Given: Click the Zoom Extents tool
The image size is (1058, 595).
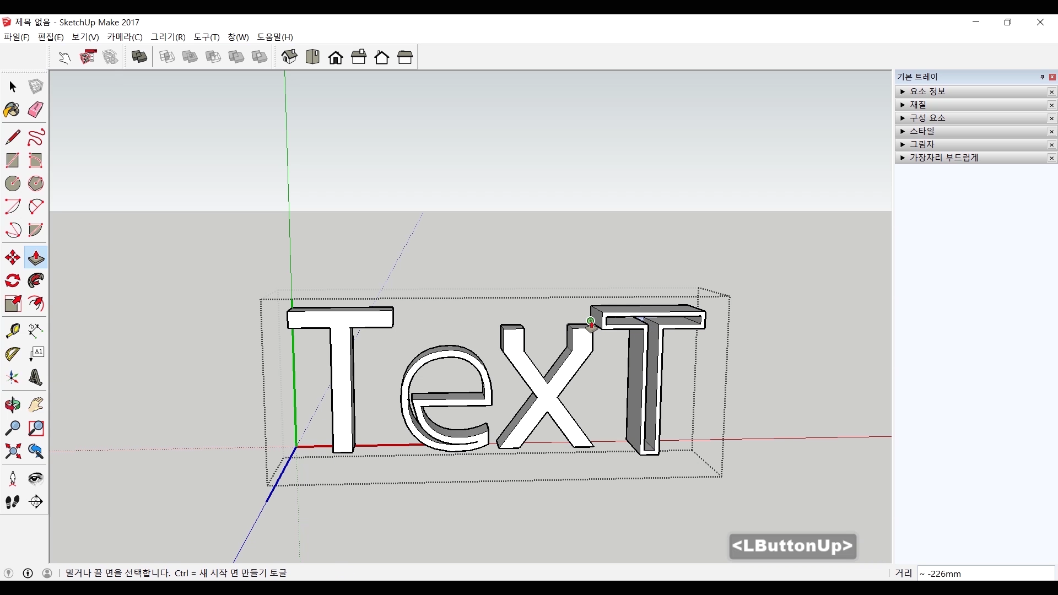Looking at the screenshot, I should click(12, 452).
